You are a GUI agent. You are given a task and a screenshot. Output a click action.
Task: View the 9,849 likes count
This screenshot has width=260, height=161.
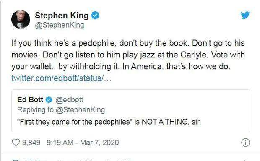31,143
